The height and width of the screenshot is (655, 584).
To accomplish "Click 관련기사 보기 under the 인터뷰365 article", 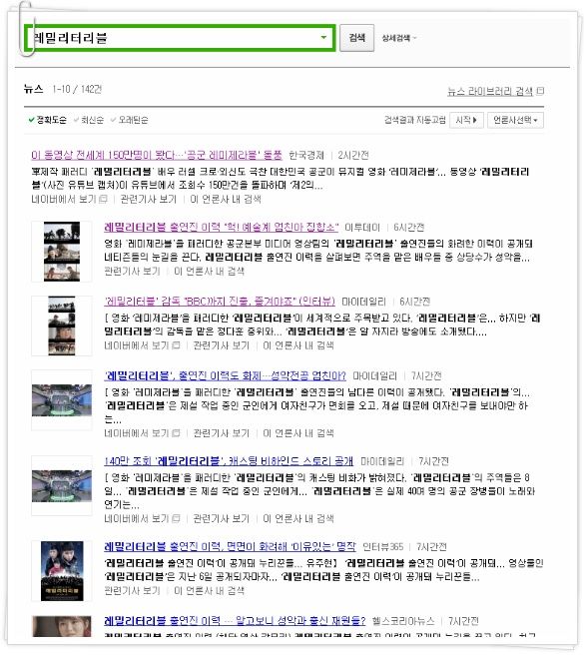I will point(132,591).
